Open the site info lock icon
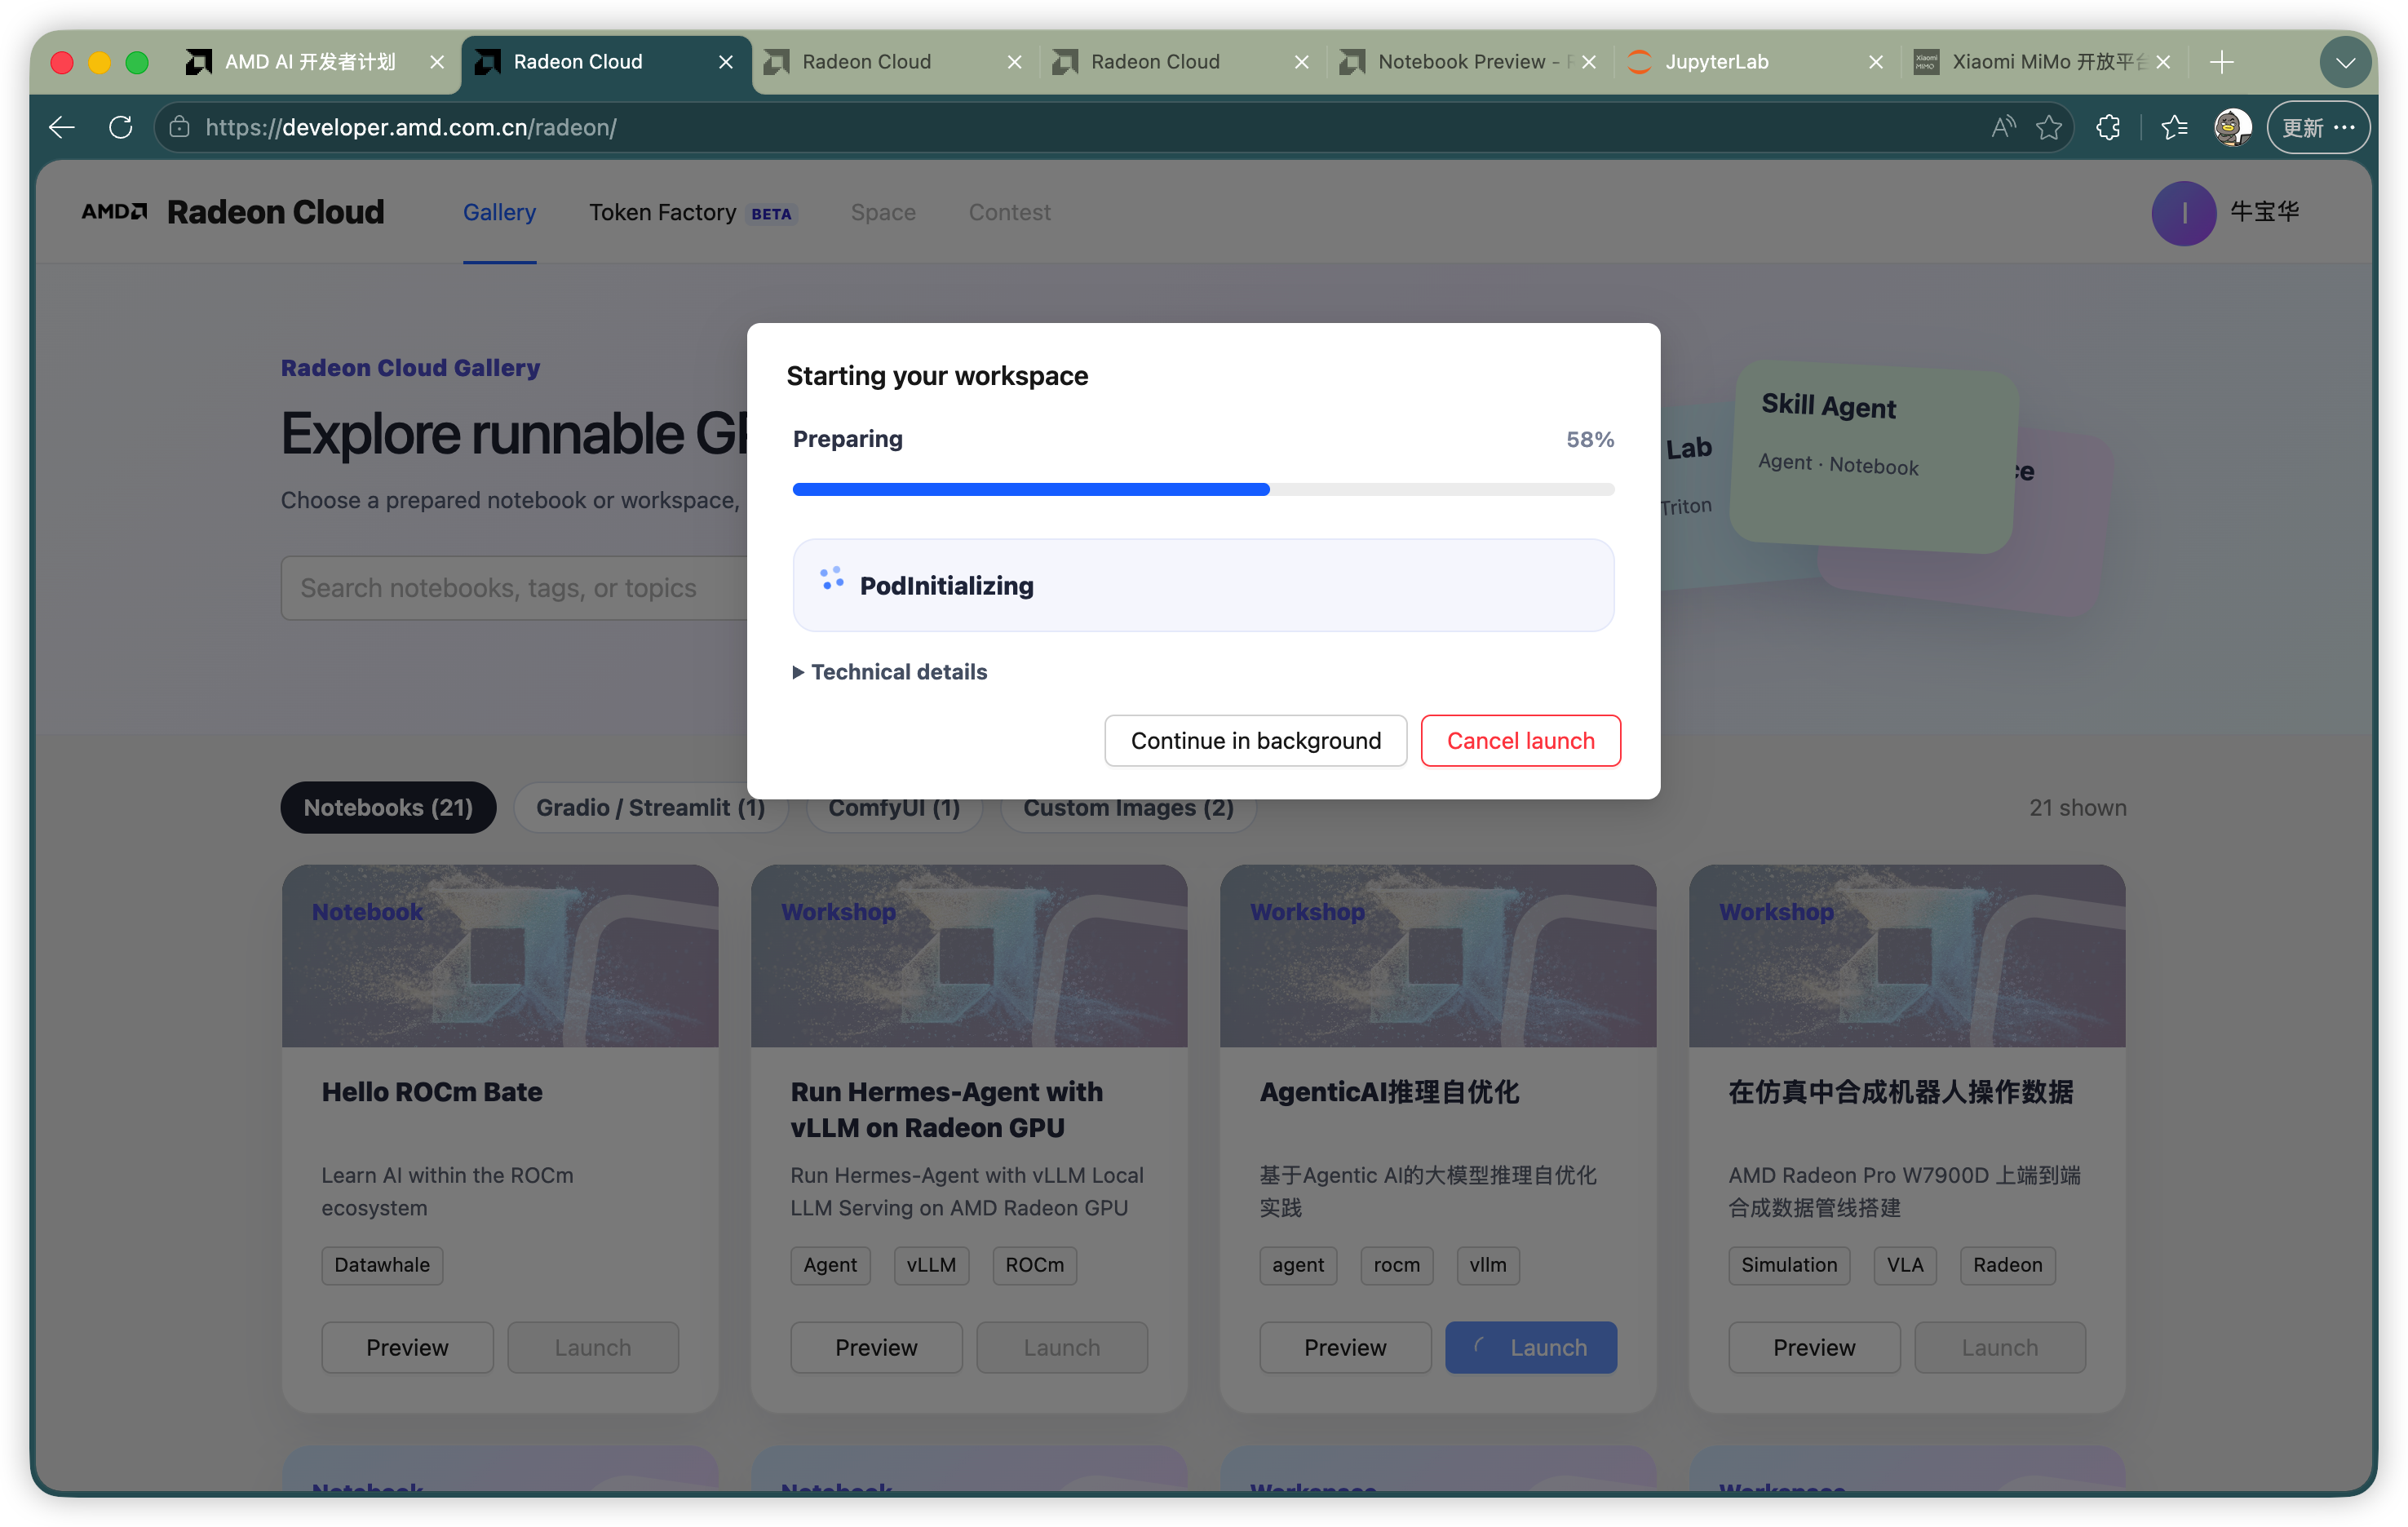 click(x=180, y=127)
